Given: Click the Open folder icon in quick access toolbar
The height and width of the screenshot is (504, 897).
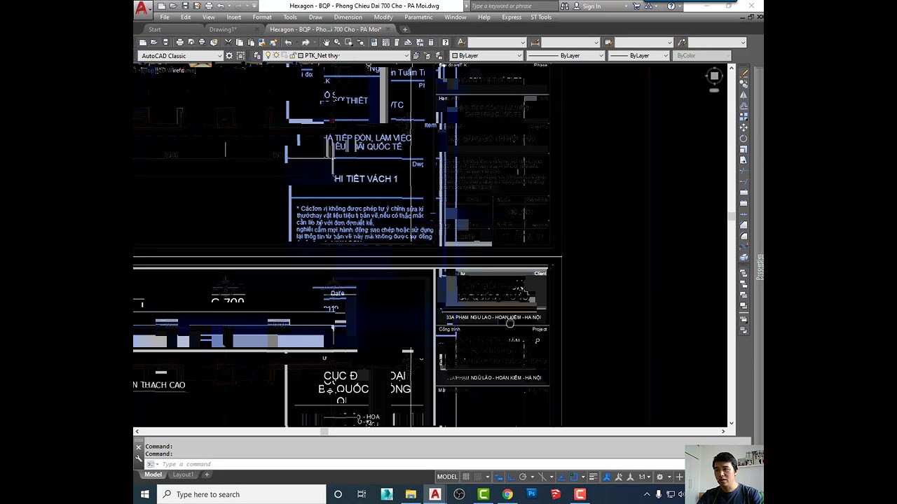Looking at the screenshot, I should pos(173,6).
